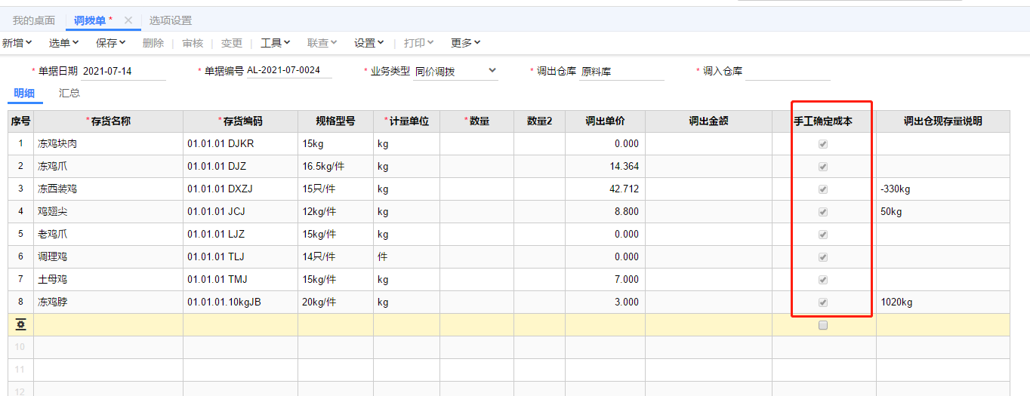
Task: Click the unit price cell 8.800
Action: [606, 212]
